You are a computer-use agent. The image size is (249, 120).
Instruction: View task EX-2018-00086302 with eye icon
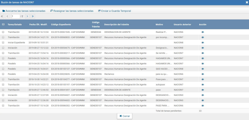click(x=203, y=106)
